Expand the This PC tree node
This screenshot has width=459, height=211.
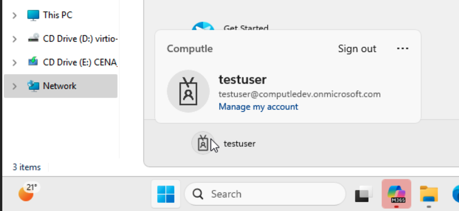(14, 16)
